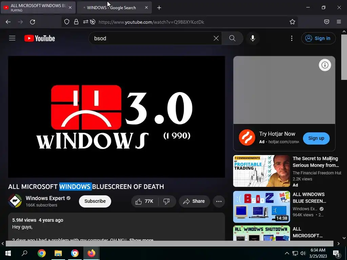Viewport: 347px width, 260px height.
Task: Open the permissions icon in address bar
Action: [85, 22]
